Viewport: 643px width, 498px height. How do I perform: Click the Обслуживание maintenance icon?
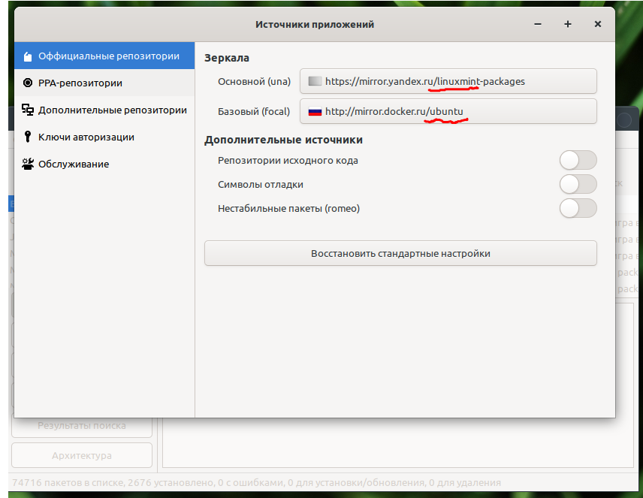click(28, 164)
